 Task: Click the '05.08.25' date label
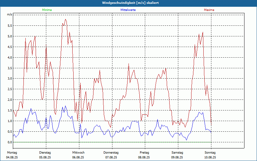[45, 157]
